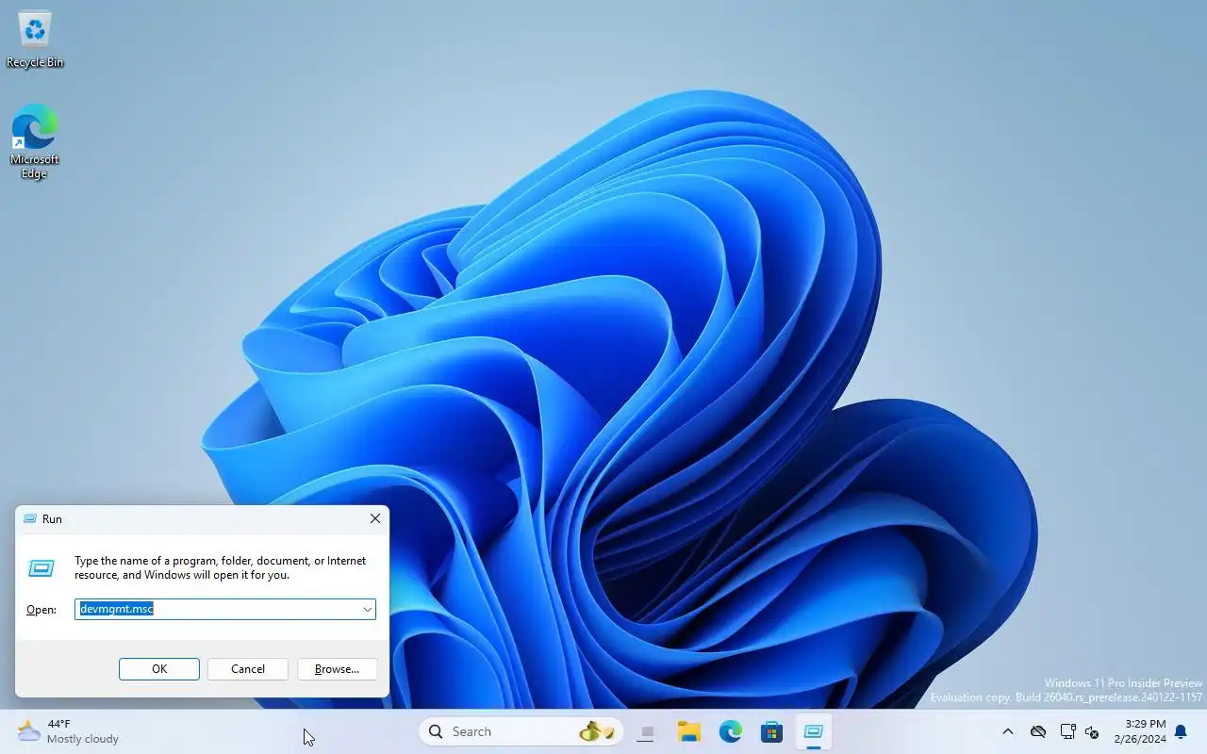Image resolution: width=1207 pixels, height=754 pixels.
Task: Open Microsoft Store from the taskbar
Action: (771, 731)
